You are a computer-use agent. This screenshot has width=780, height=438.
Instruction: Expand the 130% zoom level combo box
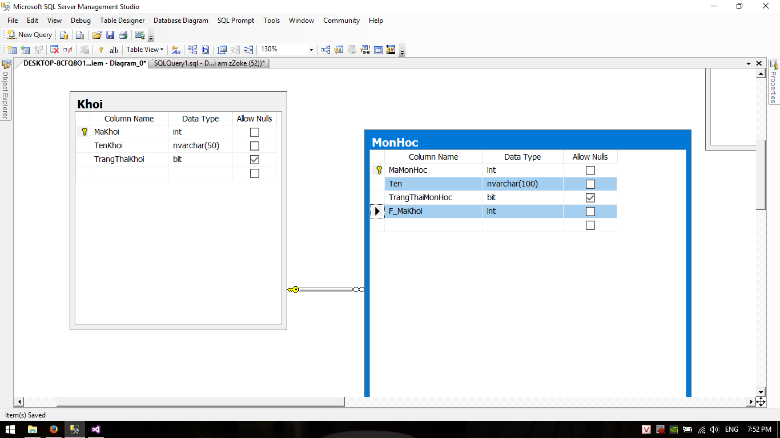[x=311, y=50]
